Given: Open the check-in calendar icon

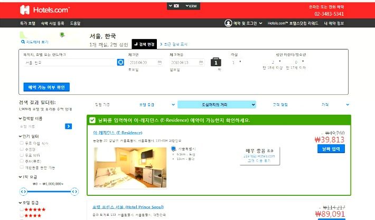Looking at the screenshot, I should tap(160, 63).
